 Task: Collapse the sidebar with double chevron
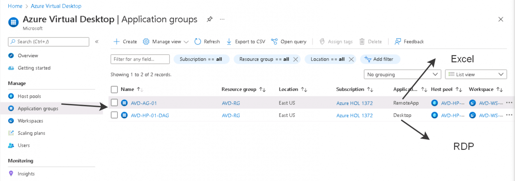[x=97, y=41]
